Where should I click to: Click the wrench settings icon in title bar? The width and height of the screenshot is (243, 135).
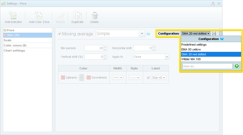click(x=212, y=4)
